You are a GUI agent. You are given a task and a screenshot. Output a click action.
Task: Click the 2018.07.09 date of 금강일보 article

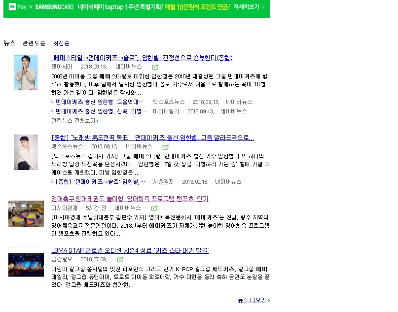[93, 259]
